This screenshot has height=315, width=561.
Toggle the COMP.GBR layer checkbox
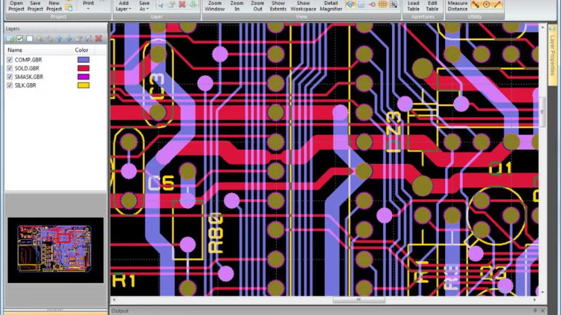coord(9,60)
